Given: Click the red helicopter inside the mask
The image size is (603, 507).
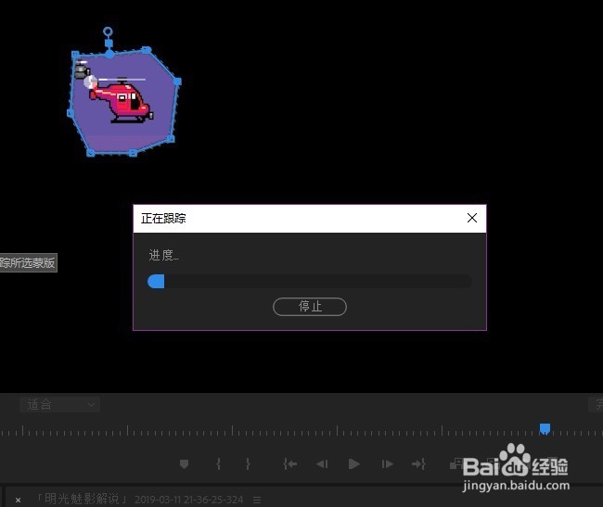Looking at the screenshot, I should (122, 101).
